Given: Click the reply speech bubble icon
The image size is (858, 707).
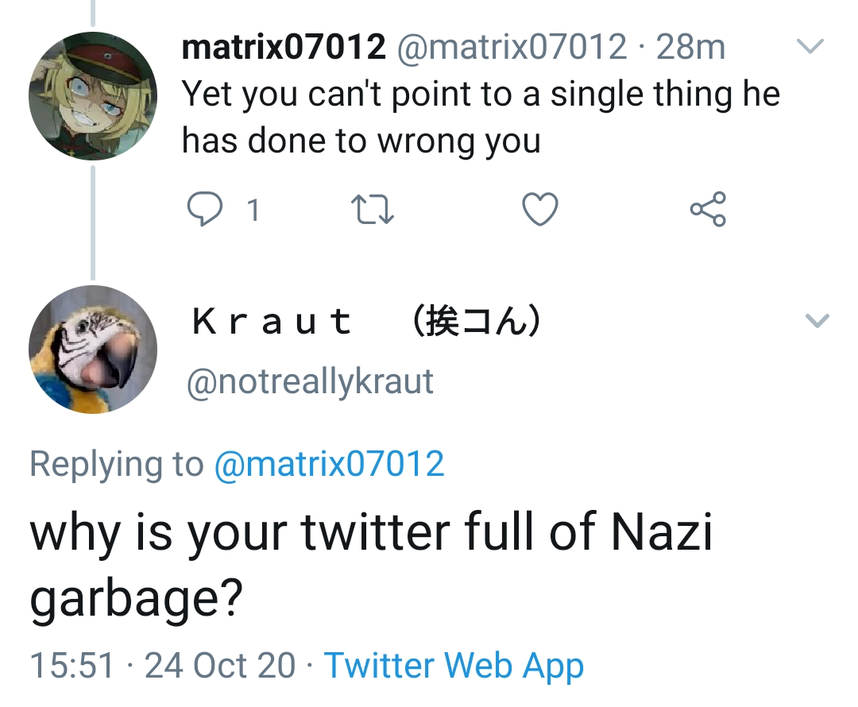Looking at the screenshot, I should (203, 209).
